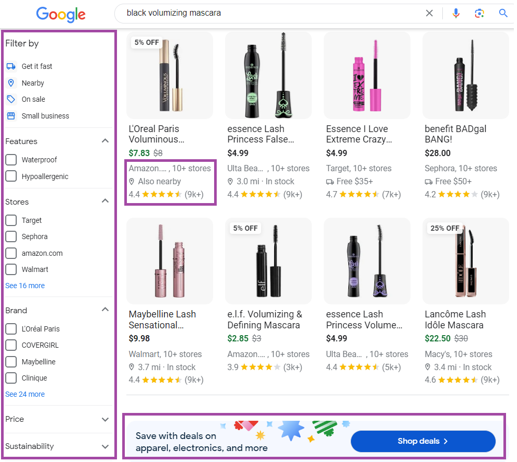Click the blue magnifier search icon
The image size is (517, 462).
(x=503, y=13)
